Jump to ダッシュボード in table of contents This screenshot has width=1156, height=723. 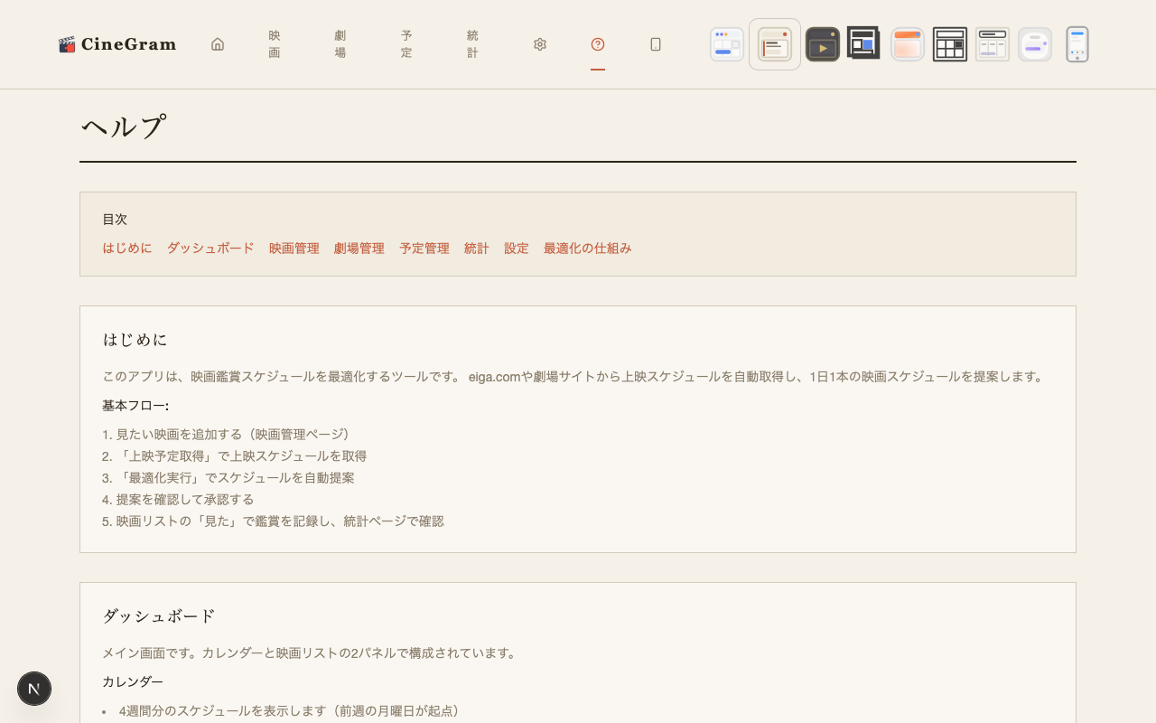[210, 249]
